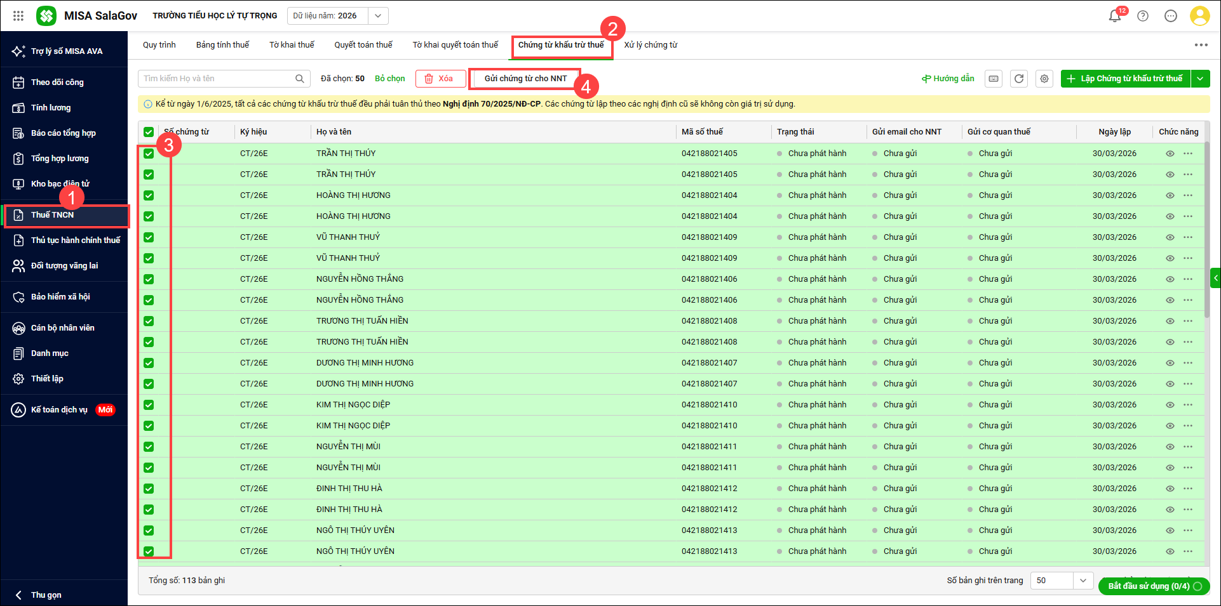Uncheck first HOÀNG THỊ HƯƠNG row checkbox
1221x606 pixels.
click(149, 195)
